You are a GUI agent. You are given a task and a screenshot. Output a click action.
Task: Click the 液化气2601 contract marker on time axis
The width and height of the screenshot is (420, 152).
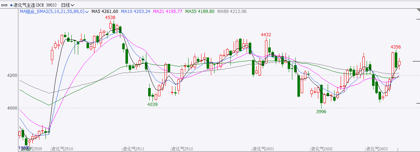point(263,148)
